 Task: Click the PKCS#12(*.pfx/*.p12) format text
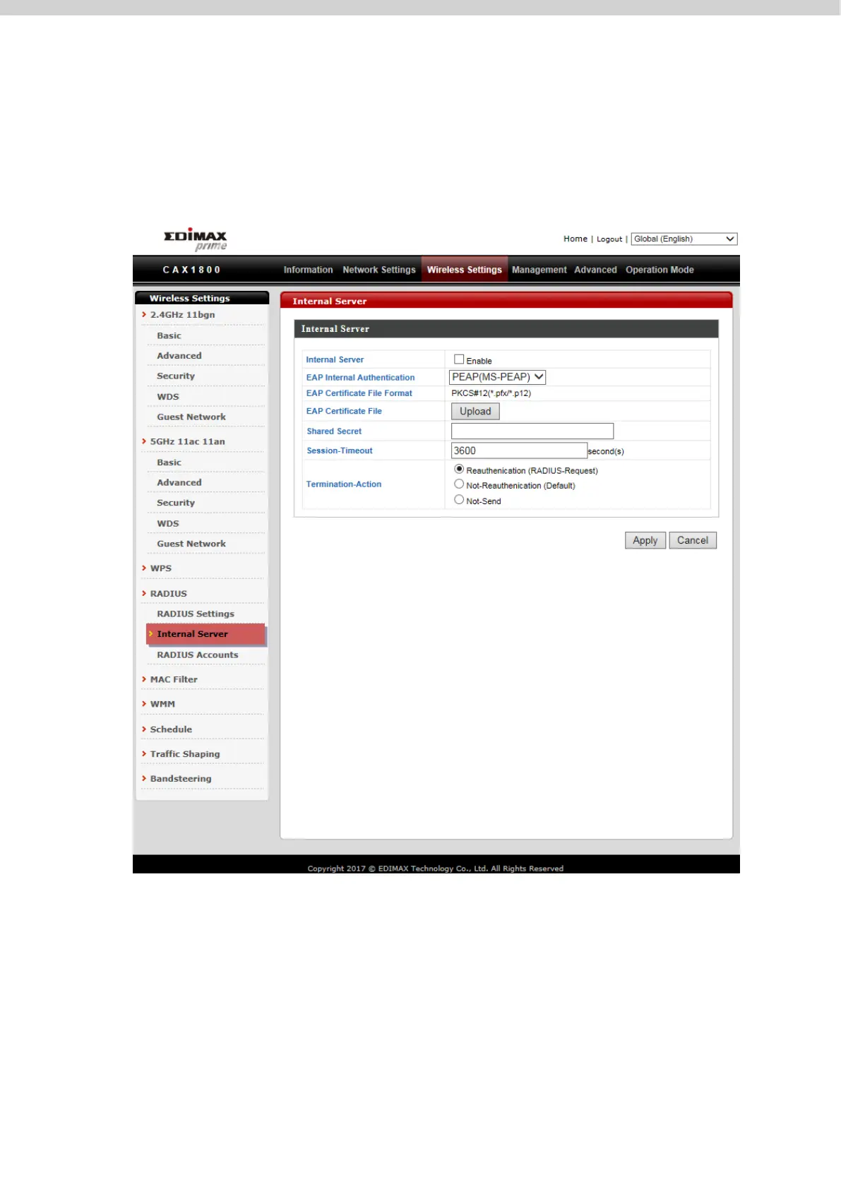(491, 393)
